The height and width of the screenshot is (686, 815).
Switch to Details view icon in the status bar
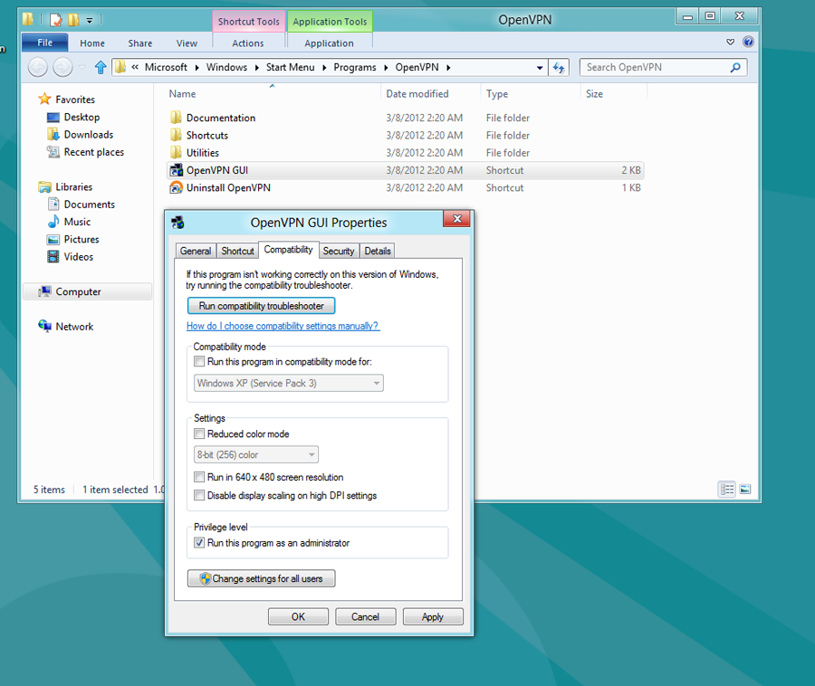(x=726, y=490)
